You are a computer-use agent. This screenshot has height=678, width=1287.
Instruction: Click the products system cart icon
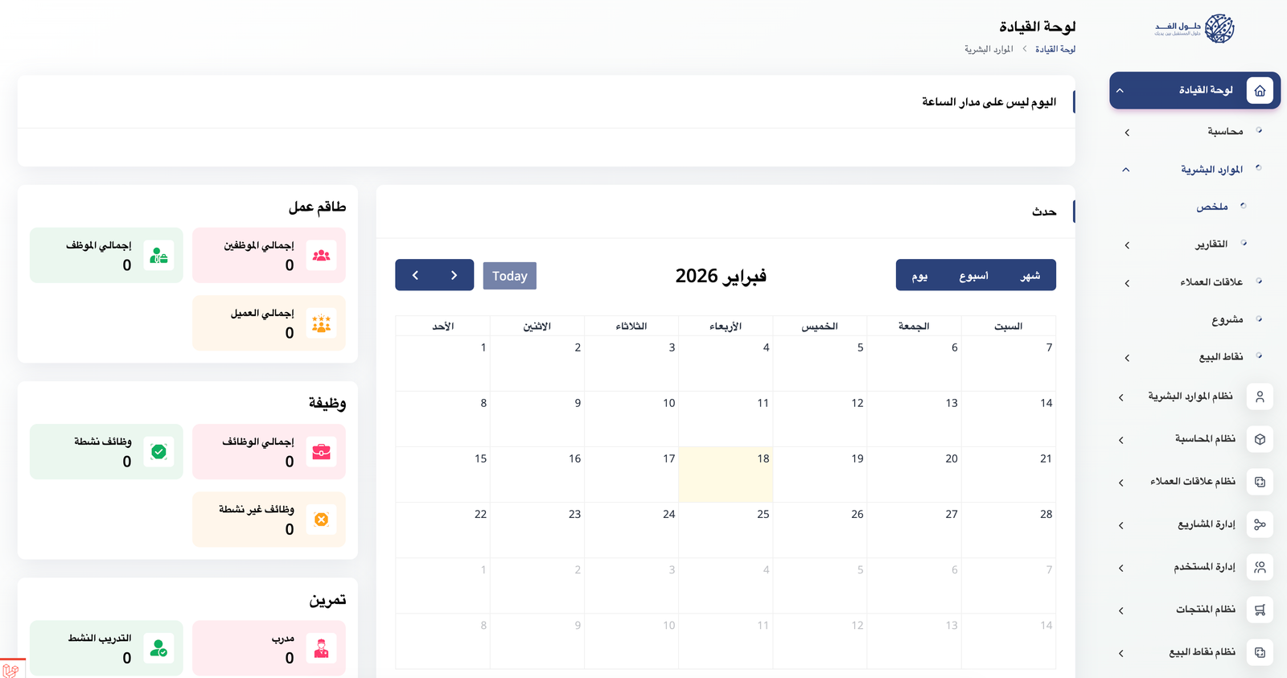[x=1260, y=610]
